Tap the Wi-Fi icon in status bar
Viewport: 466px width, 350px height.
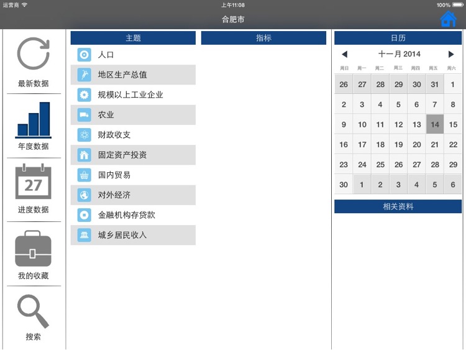(24, 5)
